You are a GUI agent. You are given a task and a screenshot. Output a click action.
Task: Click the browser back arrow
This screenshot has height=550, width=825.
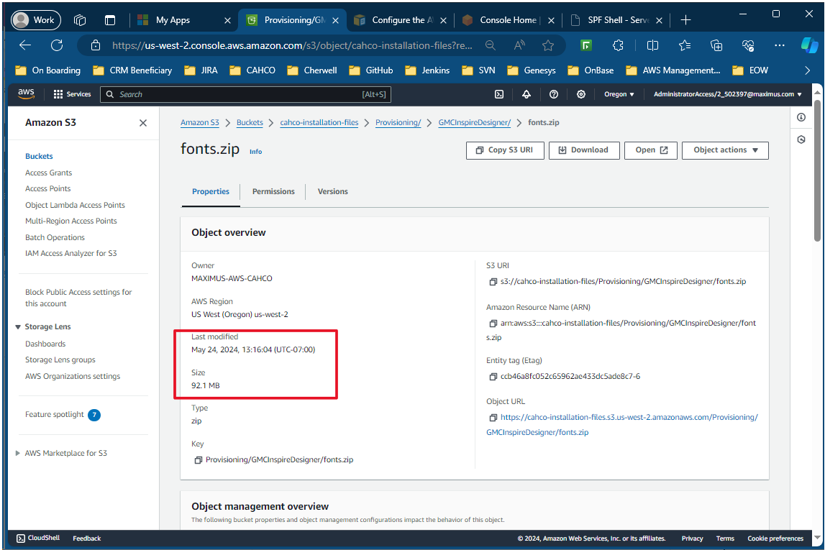(x=25, y=45)
